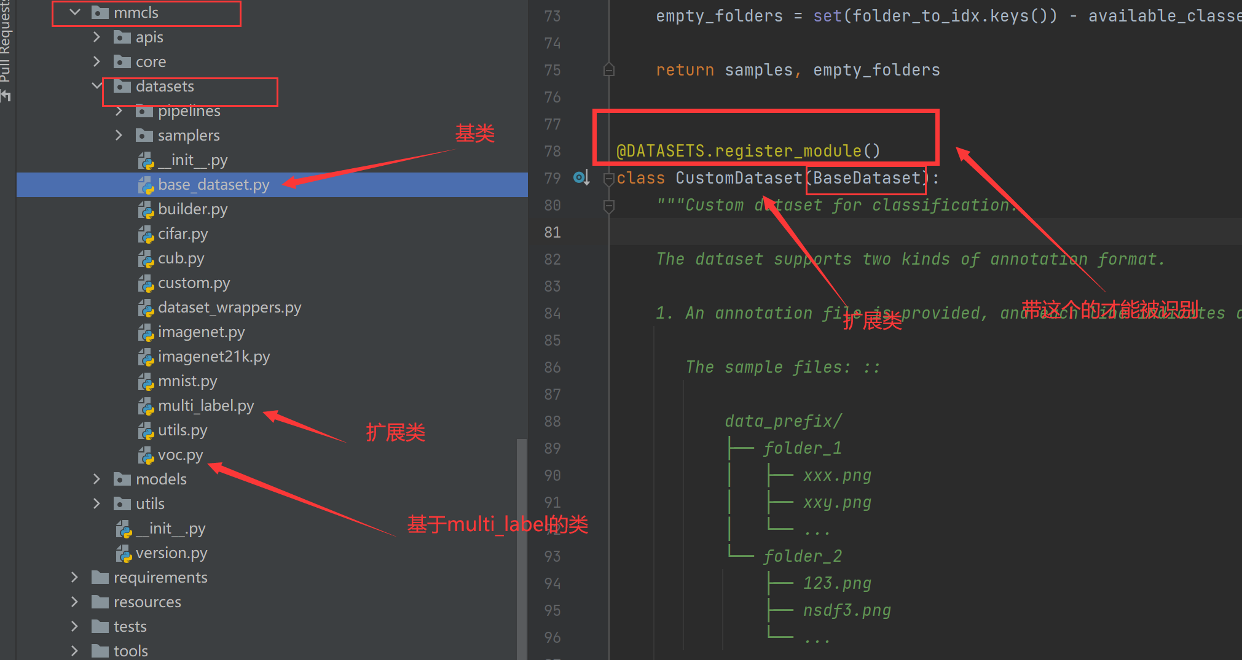Open multi_label.py file
This screenshot has width=1242, height=660.
coord(206,406)
